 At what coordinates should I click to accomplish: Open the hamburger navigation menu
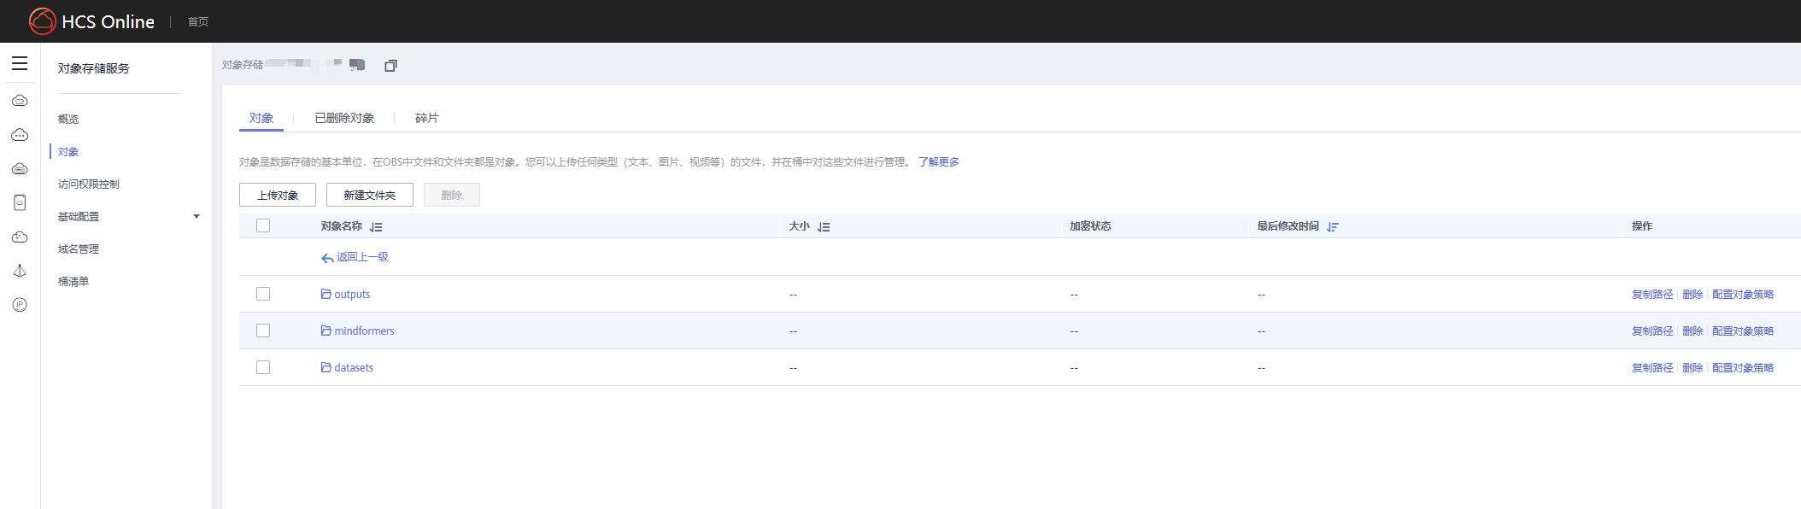click(x=20, y=63)
